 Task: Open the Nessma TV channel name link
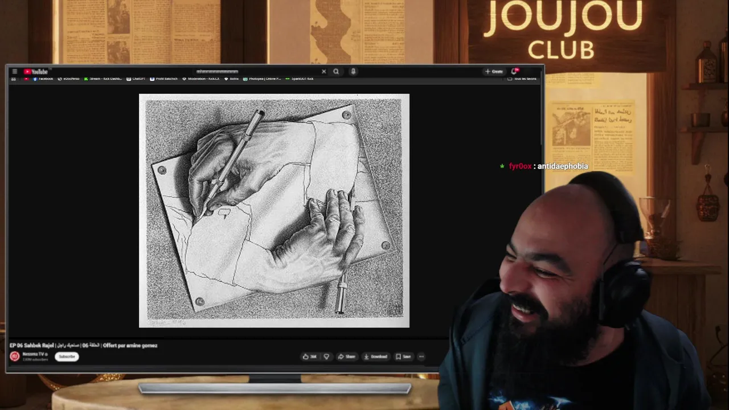coord(35,354)
